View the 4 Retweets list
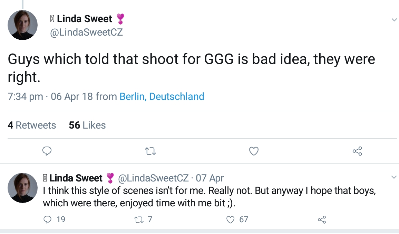The height and width of the screenshot is (234, 399). click(x=32, y=125)
